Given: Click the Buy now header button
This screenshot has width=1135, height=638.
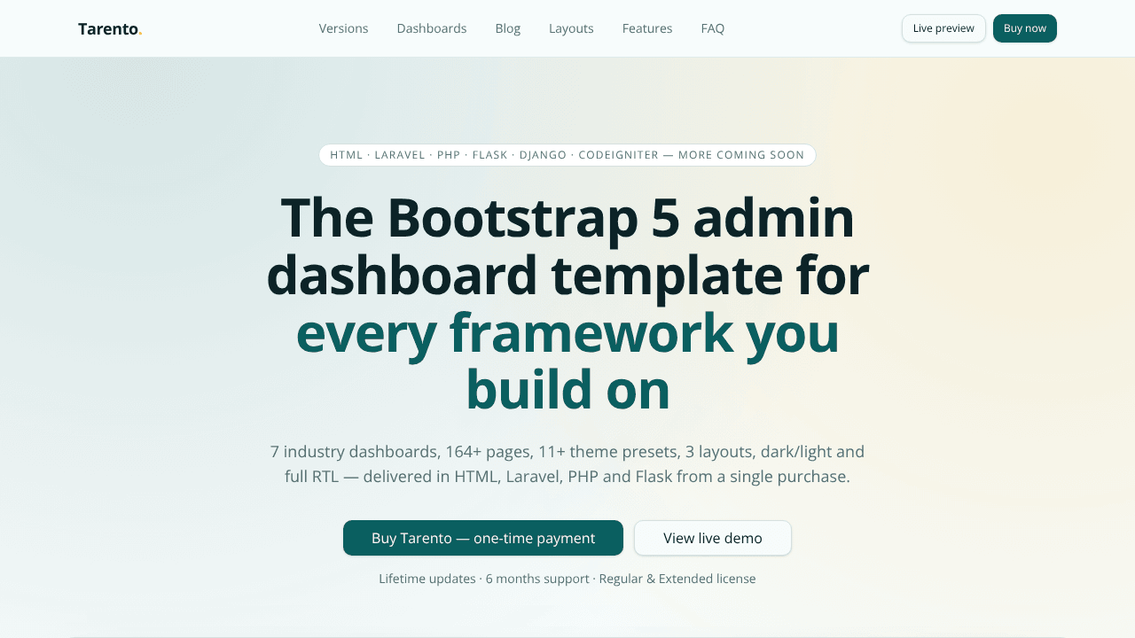Looking at the screenshot, I should [1025, 28].
